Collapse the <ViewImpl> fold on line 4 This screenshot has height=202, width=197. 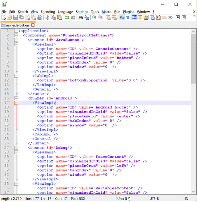click(x=16, y=44)
